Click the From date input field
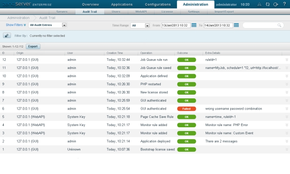The width and height of the screenshot is (290, 174). click(176, 25)
